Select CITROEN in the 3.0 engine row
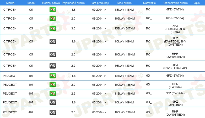Image resolution: width=205 pixels, height=118 pixels. 10,28
